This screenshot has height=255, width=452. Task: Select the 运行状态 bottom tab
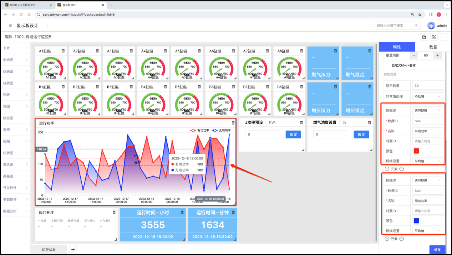click(49, 250)
